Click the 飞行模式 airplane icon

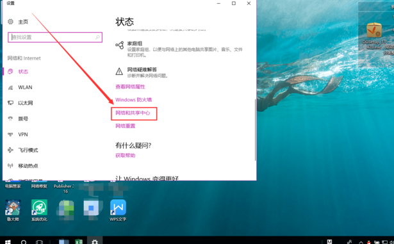coord(10,150)
